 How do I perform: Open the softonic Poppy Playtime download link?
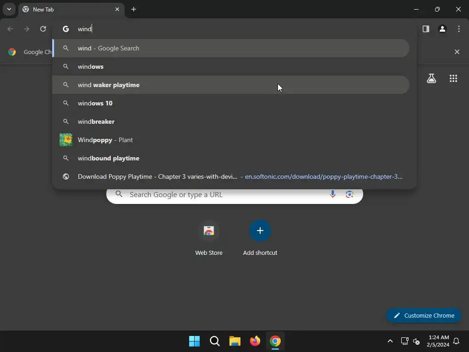[231, 176]
